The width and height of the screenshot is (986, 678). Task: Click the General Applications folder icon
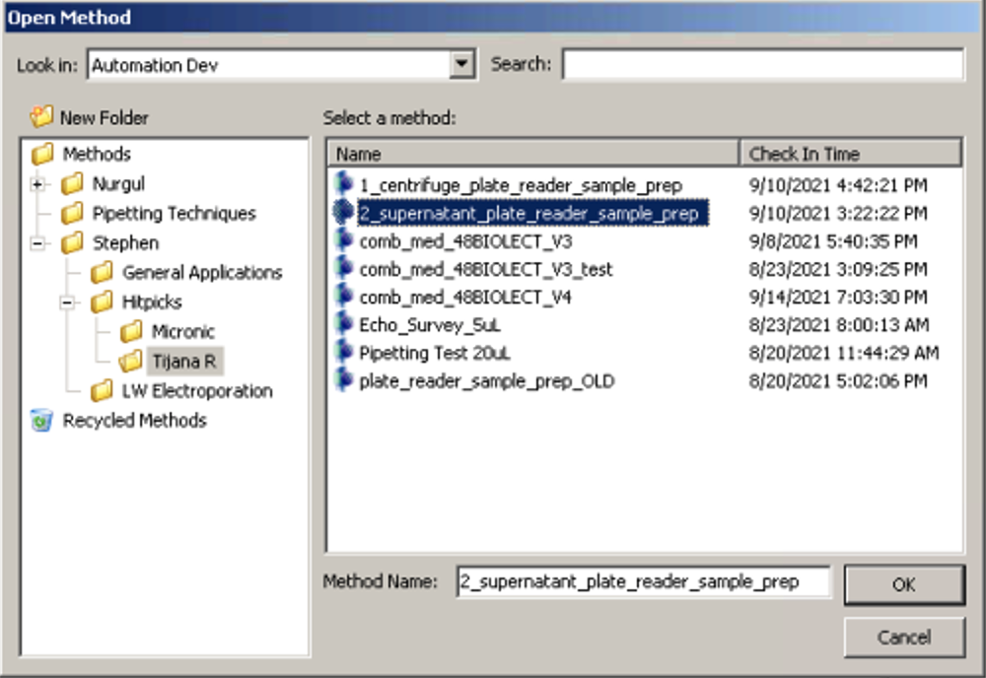click(x=102, y=272)
